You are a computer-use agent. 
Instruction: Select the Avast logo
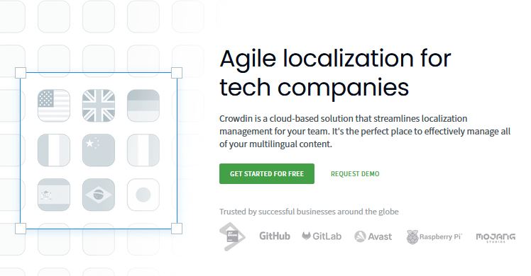pyautogui.click(x=373, y=236)
